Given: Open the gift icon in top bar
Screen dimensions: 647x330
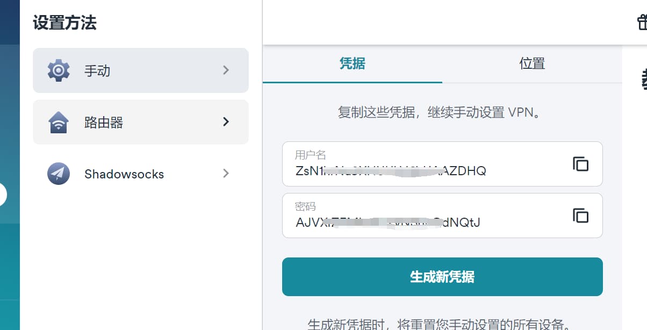Looking at the screenshot, I should (x=642, y=23).
